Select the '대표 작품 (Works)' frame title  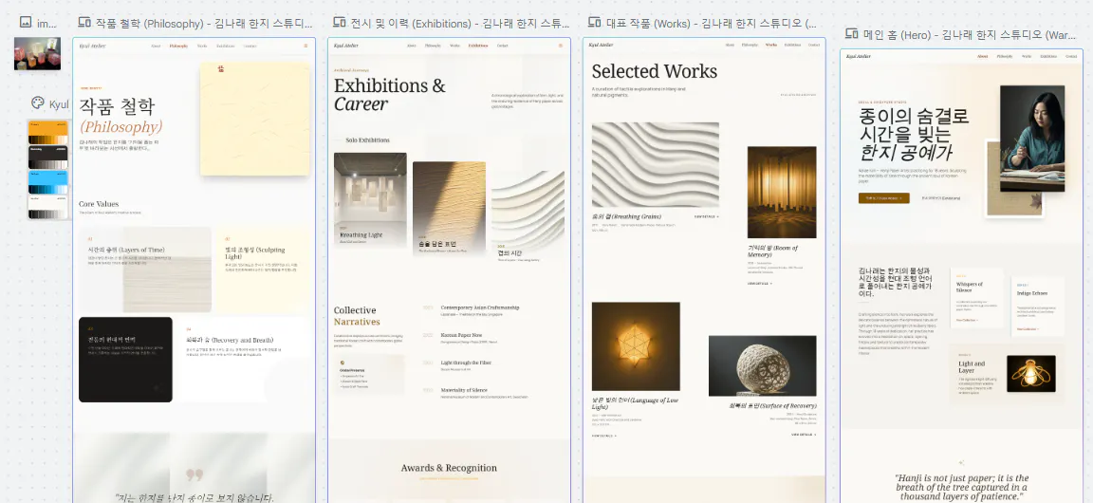711,24
